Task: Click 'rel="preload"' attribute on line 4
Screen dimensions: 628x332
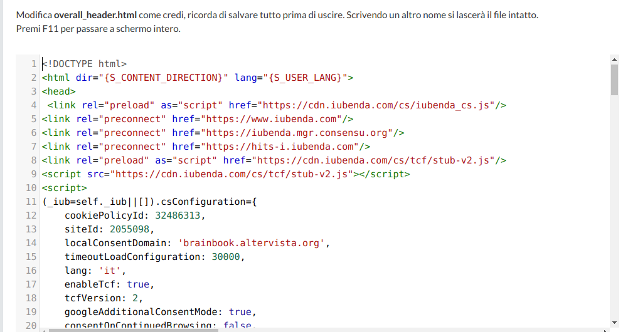Action: [118, 105]
